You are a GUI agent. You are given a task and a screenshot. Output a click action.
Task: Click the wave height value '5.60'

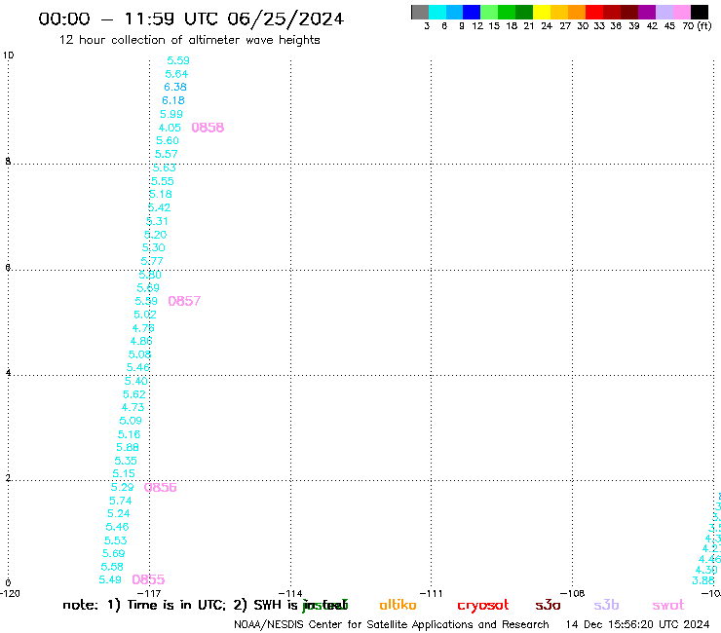pyautogui.click(x=168, y=140)
